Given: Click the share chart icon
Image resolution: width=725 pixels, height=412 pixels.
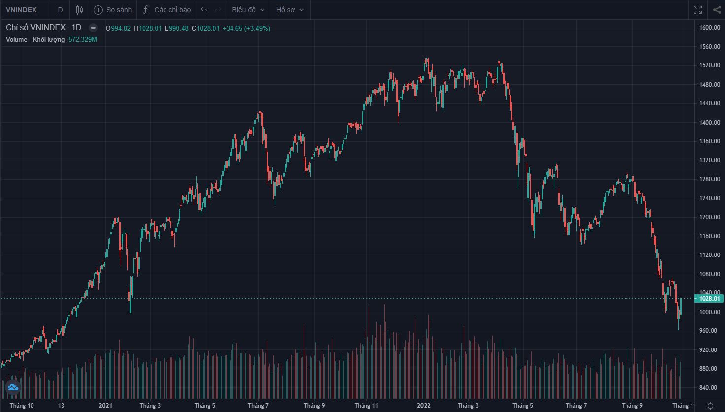Looking at the screenshot, I should [x=716, y=10].
